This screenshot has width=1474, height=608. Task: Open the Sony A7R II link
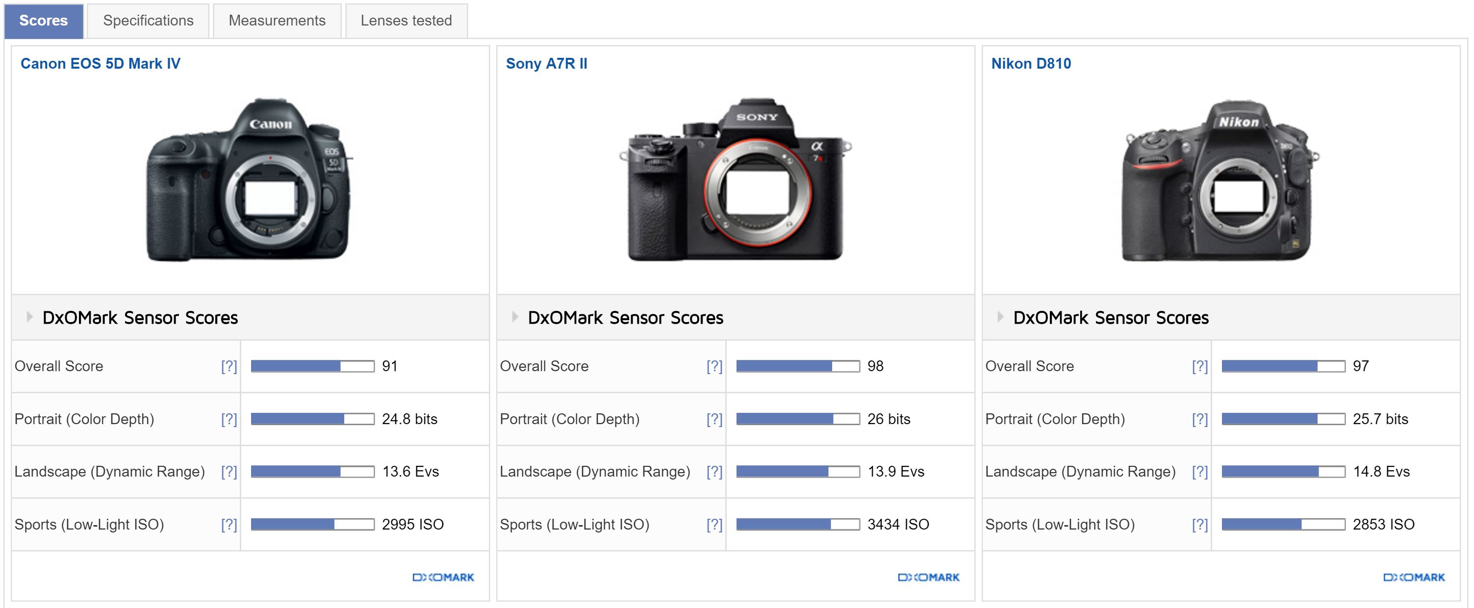click(546, 63)
